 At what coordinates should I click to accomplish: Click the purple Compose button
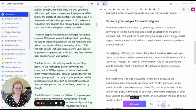click(135, 104)
